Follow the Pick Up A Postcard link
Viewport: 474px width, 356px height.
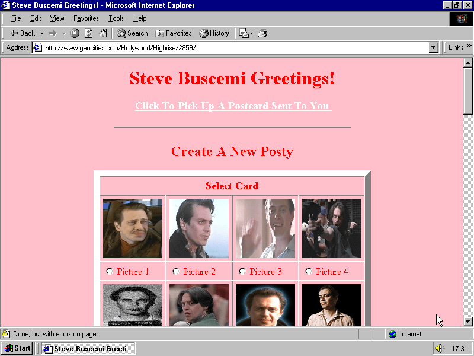point(232,106)
